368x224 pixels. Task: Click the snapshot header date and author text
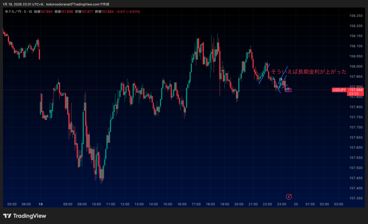pyautogui.click(x=56, y=4)
